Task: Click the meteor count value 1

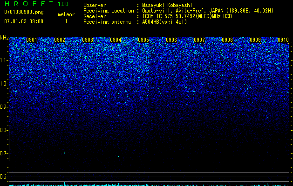Action: pyautogui.click(x=66, y=21)
